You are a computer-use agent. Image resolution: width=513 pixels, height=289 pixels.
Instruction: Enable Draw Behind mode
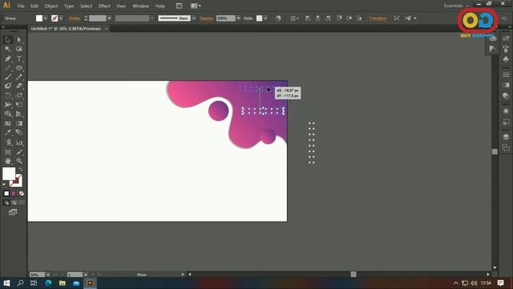14,203
